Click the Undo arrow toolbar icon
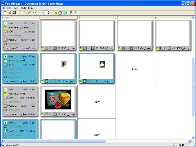The image size is (196, 147). [34, 13]
